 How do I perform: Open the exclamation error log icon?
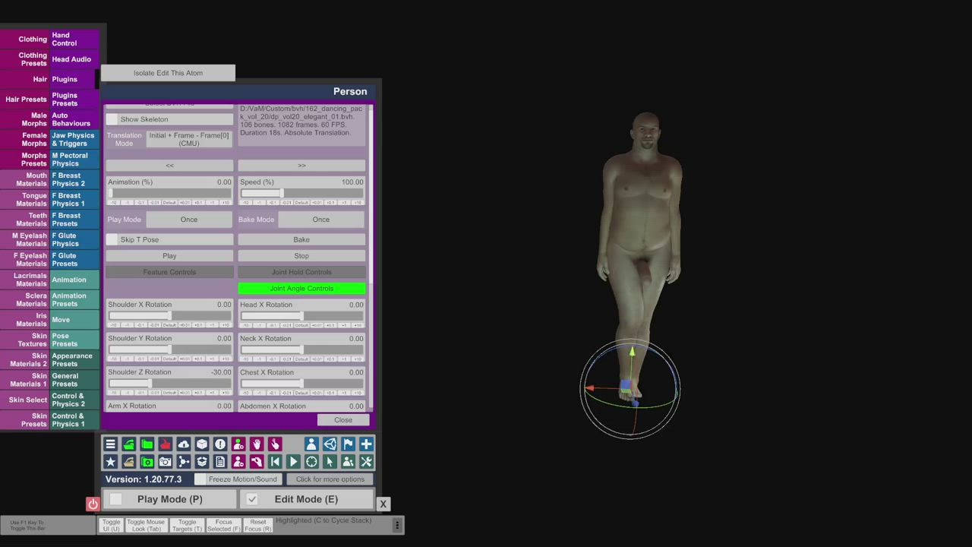click(220, 444)
